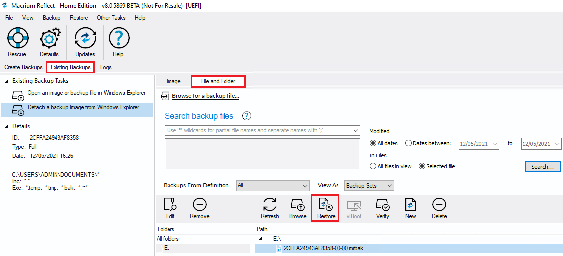Click Browse for a backup file link
This screenshot has width=563, height=256.
(x=206, y=96)
